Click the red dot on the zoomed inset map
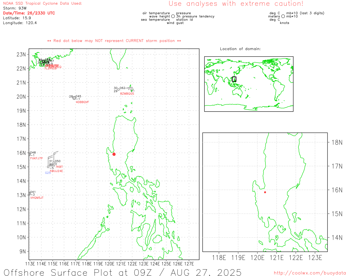Screen dimensions: 346x276 265,192
